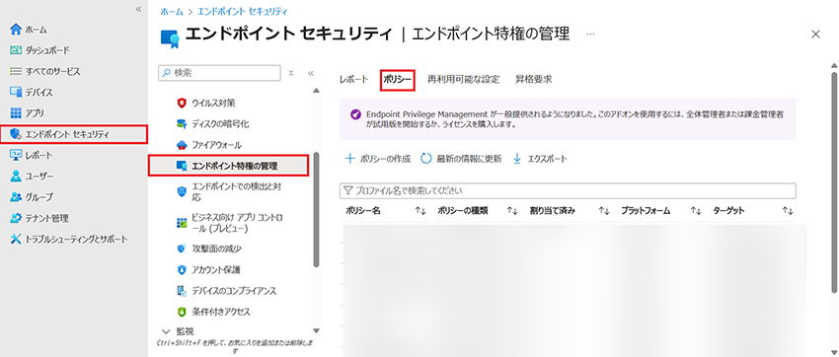Screen dimensions: 839x357
Task: Click エンドポイント特権の管理 menu icon
Action: coord(182,167)
